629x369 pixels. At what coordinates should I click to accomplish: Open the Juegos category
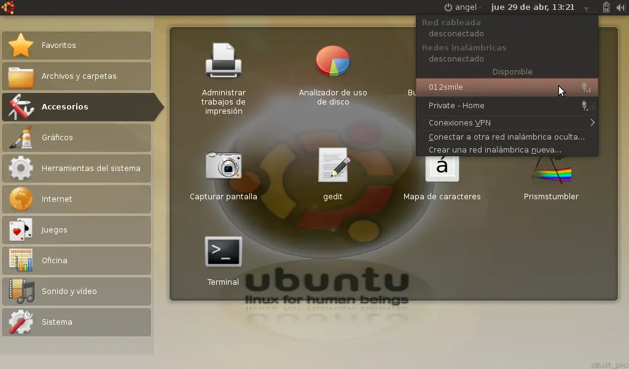click(77, 229)
